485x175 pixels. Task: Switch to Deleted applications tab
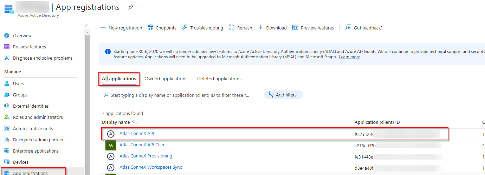coord(219,79)
